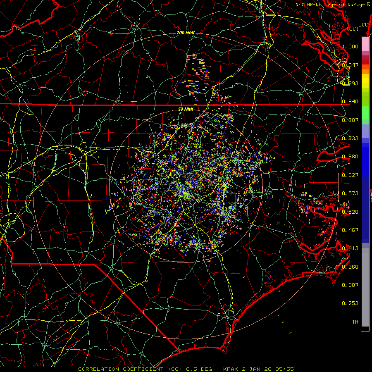Click the 50 NMI range ring label
372x372 pixels.
click(x=186, y=109)
